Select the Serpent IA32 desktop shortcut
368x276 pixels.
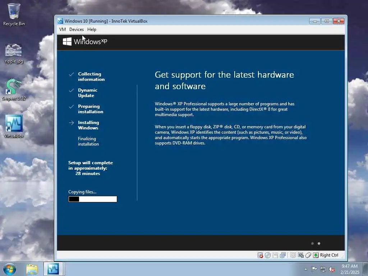[14, 90]
